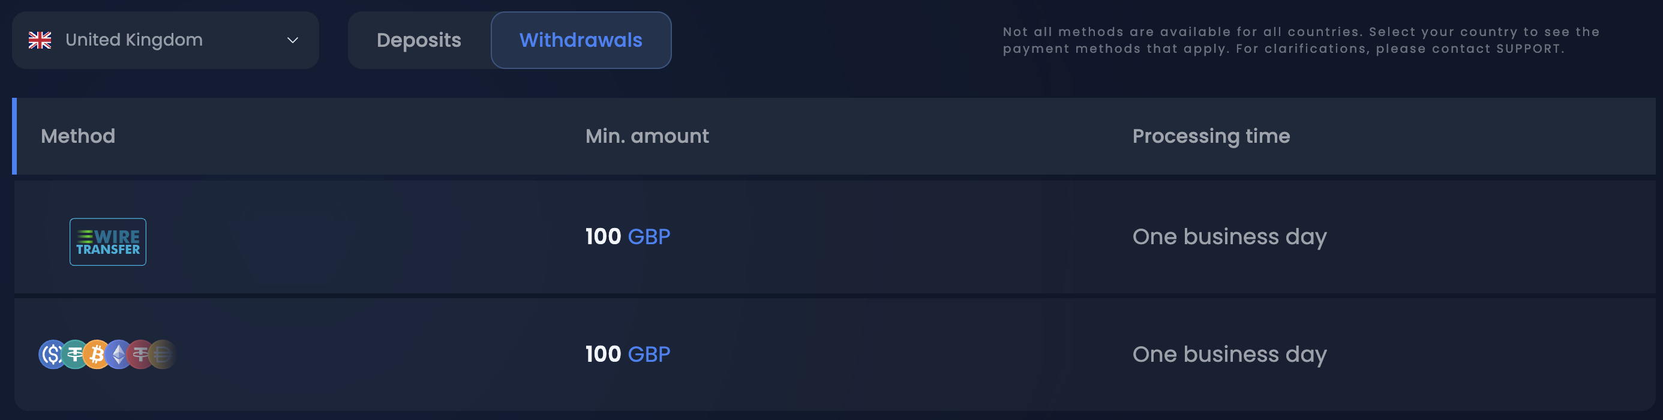Image resolution: width=1663 pixels, height=420 pixels.
Task: Click the Processing time column header
Action: pyautogui.click(x=1211, y=136)
